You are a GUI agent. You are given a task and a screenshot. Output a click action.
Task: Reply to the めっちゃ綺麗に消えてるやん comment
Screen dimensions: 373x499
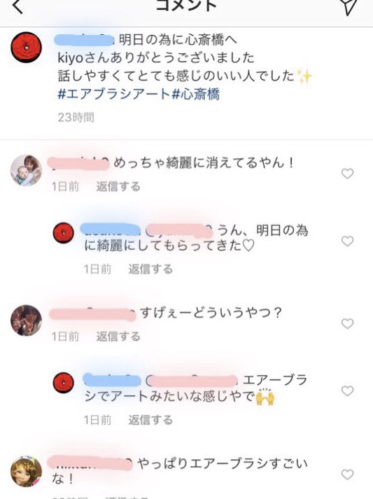(x=118, y=186)
